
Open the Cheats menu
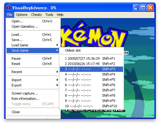[x=36, y=15]
